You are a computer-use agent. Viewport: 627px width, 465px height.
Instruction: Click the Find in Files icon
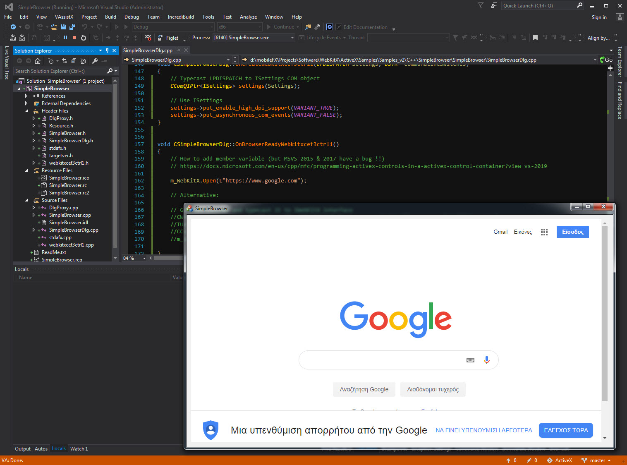[308, 27]
